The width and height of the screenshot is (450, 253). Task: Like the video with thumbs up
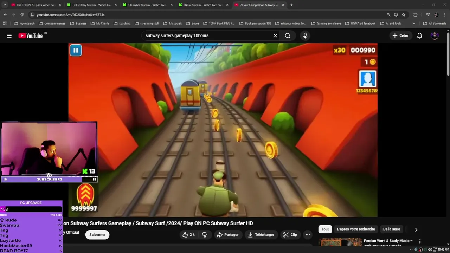pos(188,235)
